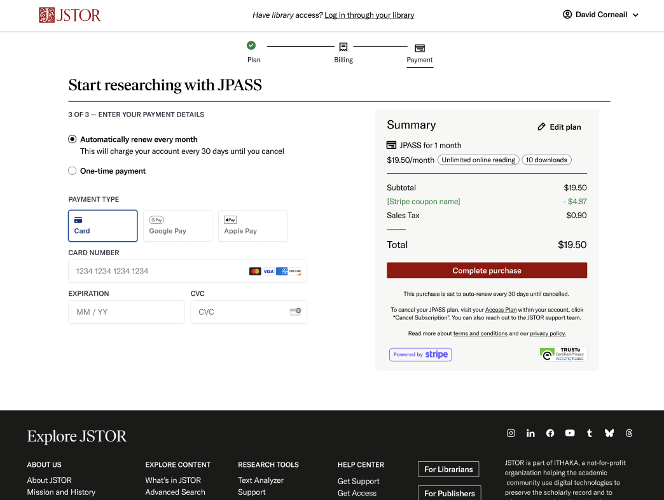This screenshot has height=500, width=664.
Task: Select Automatically renew every month
Action: pos(72,139)
